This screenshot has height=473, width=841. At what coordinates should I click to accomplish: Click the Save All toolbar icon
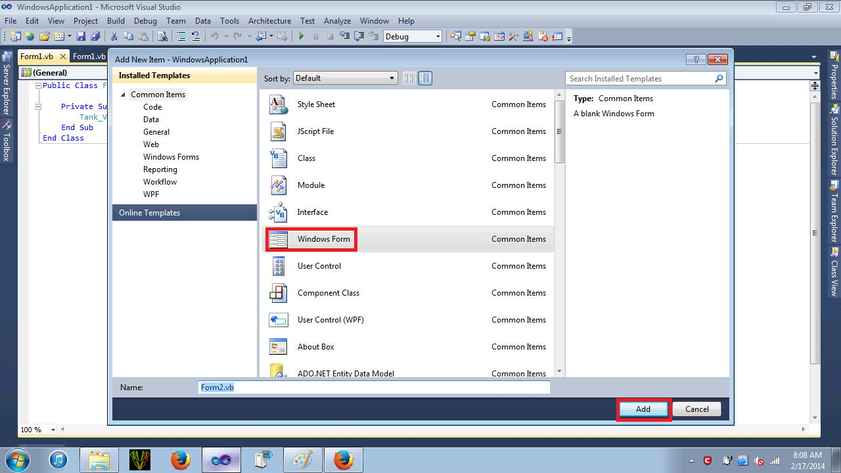coord(95,37)
